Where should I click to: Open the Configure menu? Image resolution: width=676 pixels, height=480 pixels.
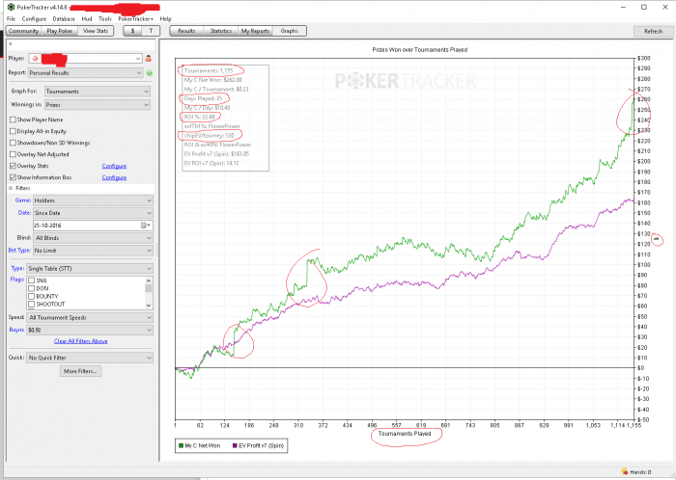(34, 19)
